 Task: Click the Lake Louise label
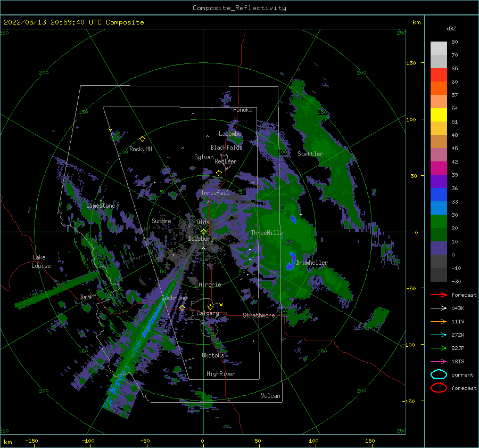[41, 262]
